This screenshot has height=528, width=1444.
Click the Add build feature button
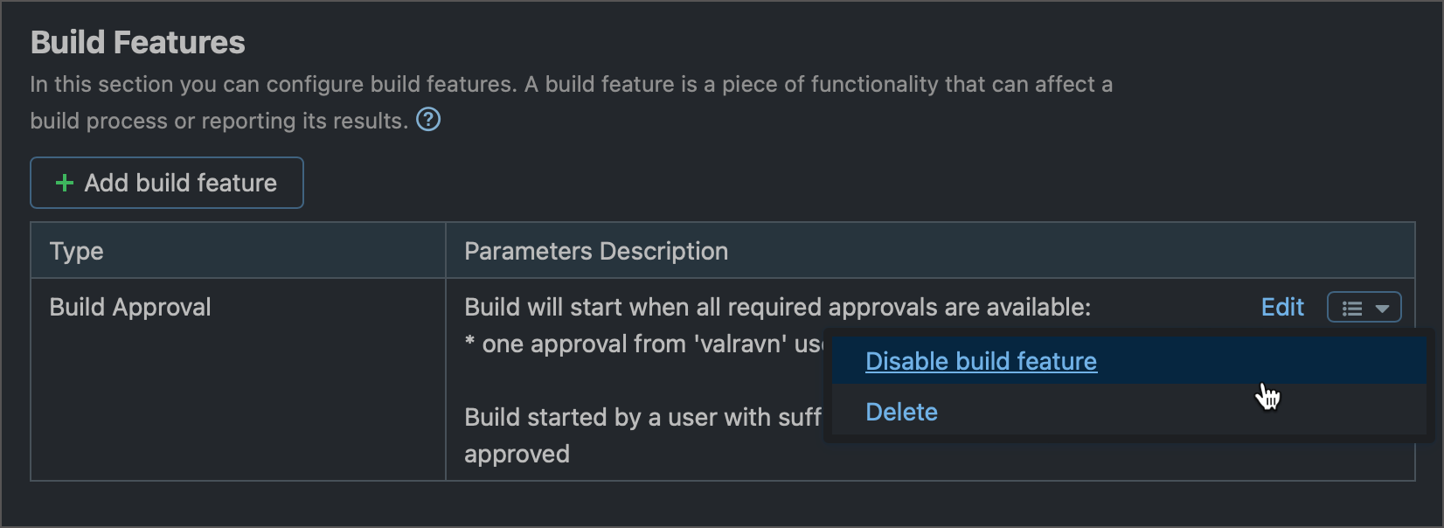point(166,183)
